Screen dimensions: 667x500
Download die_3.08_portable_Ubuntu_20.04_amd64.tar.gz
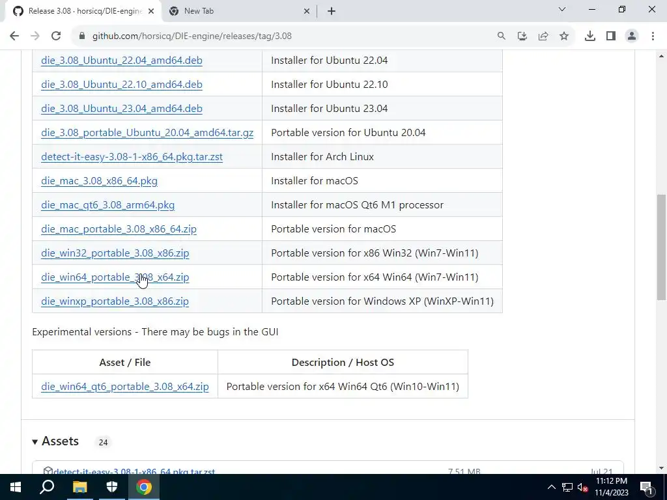[x=147, y=133]
